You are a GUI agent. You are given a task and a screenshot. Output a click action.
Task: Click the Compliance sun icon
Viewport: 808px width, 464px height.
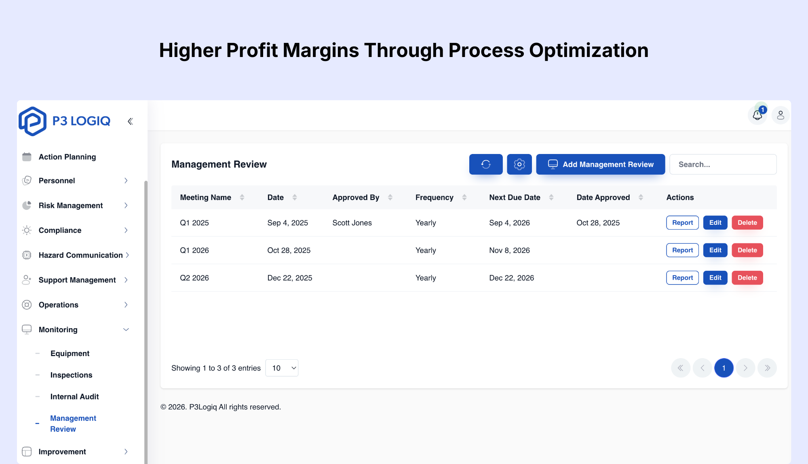[27, 230]
